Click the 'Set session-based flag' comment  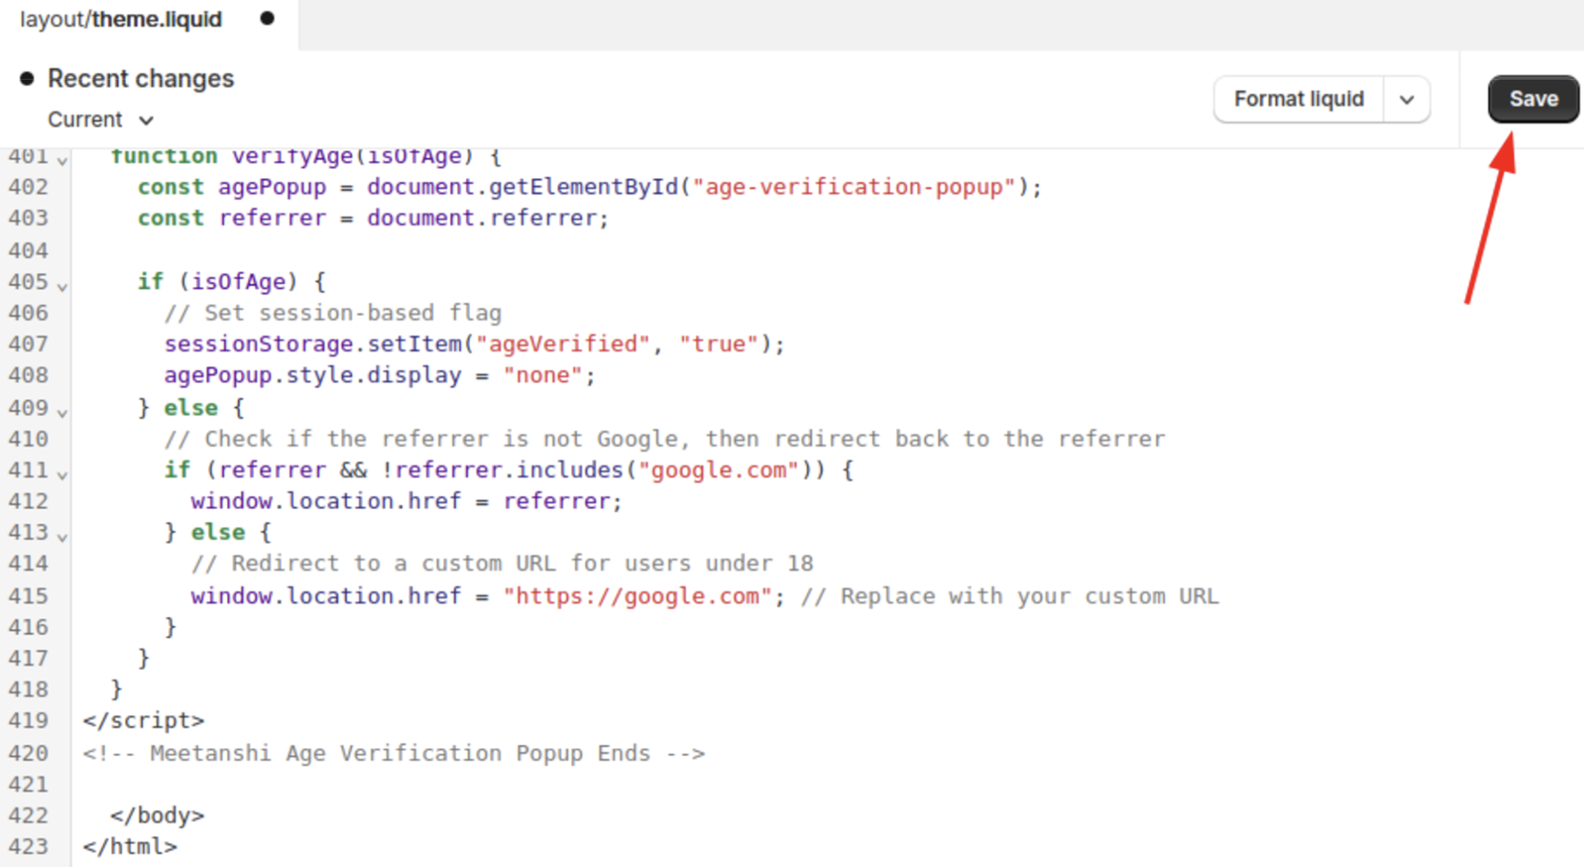(333, 313)
